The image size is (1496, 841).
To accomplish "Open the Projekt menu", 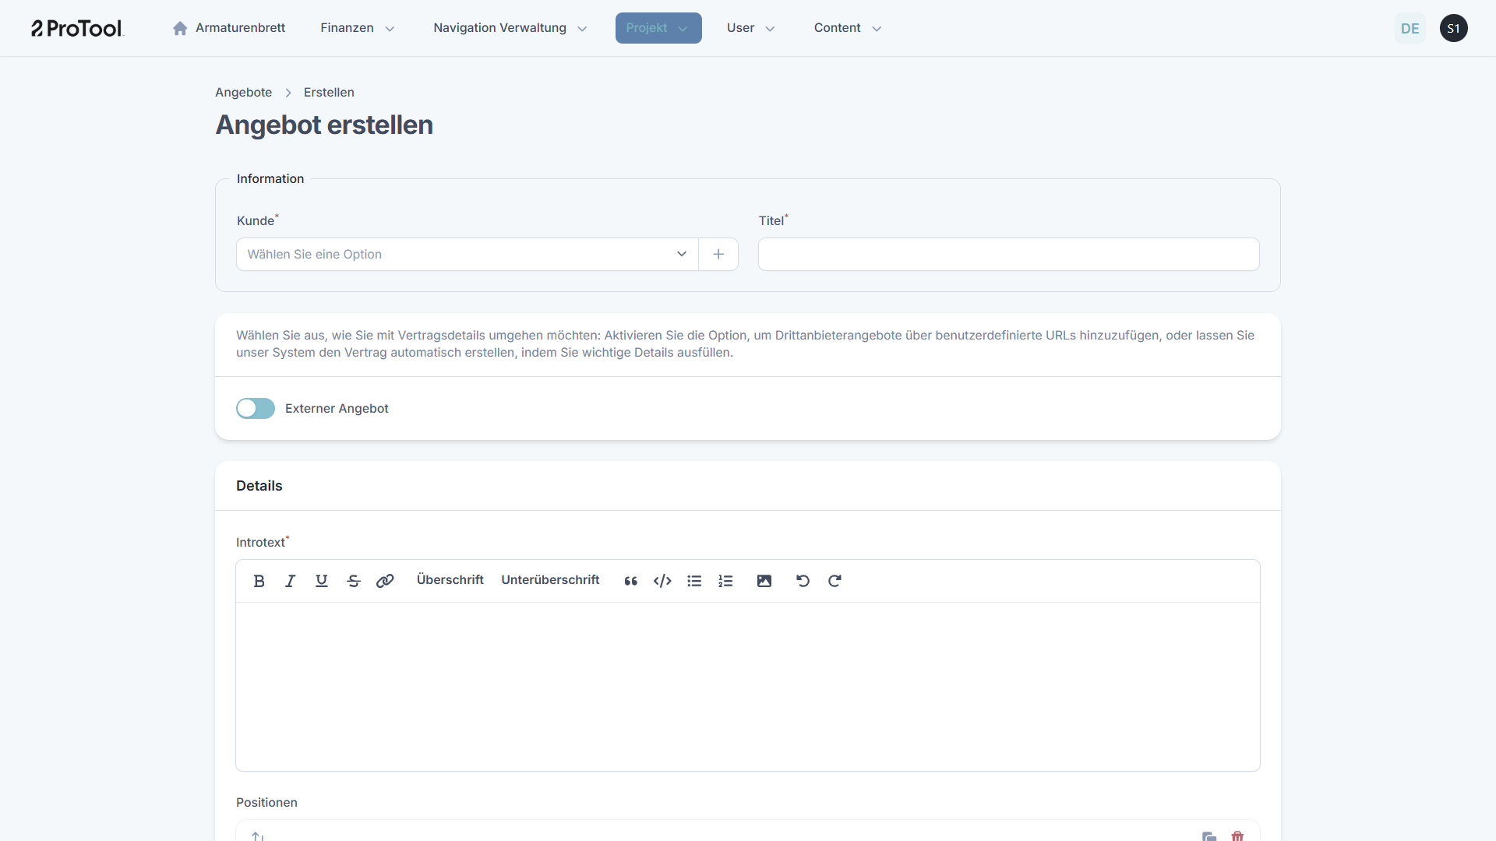I will coord(658,28).
